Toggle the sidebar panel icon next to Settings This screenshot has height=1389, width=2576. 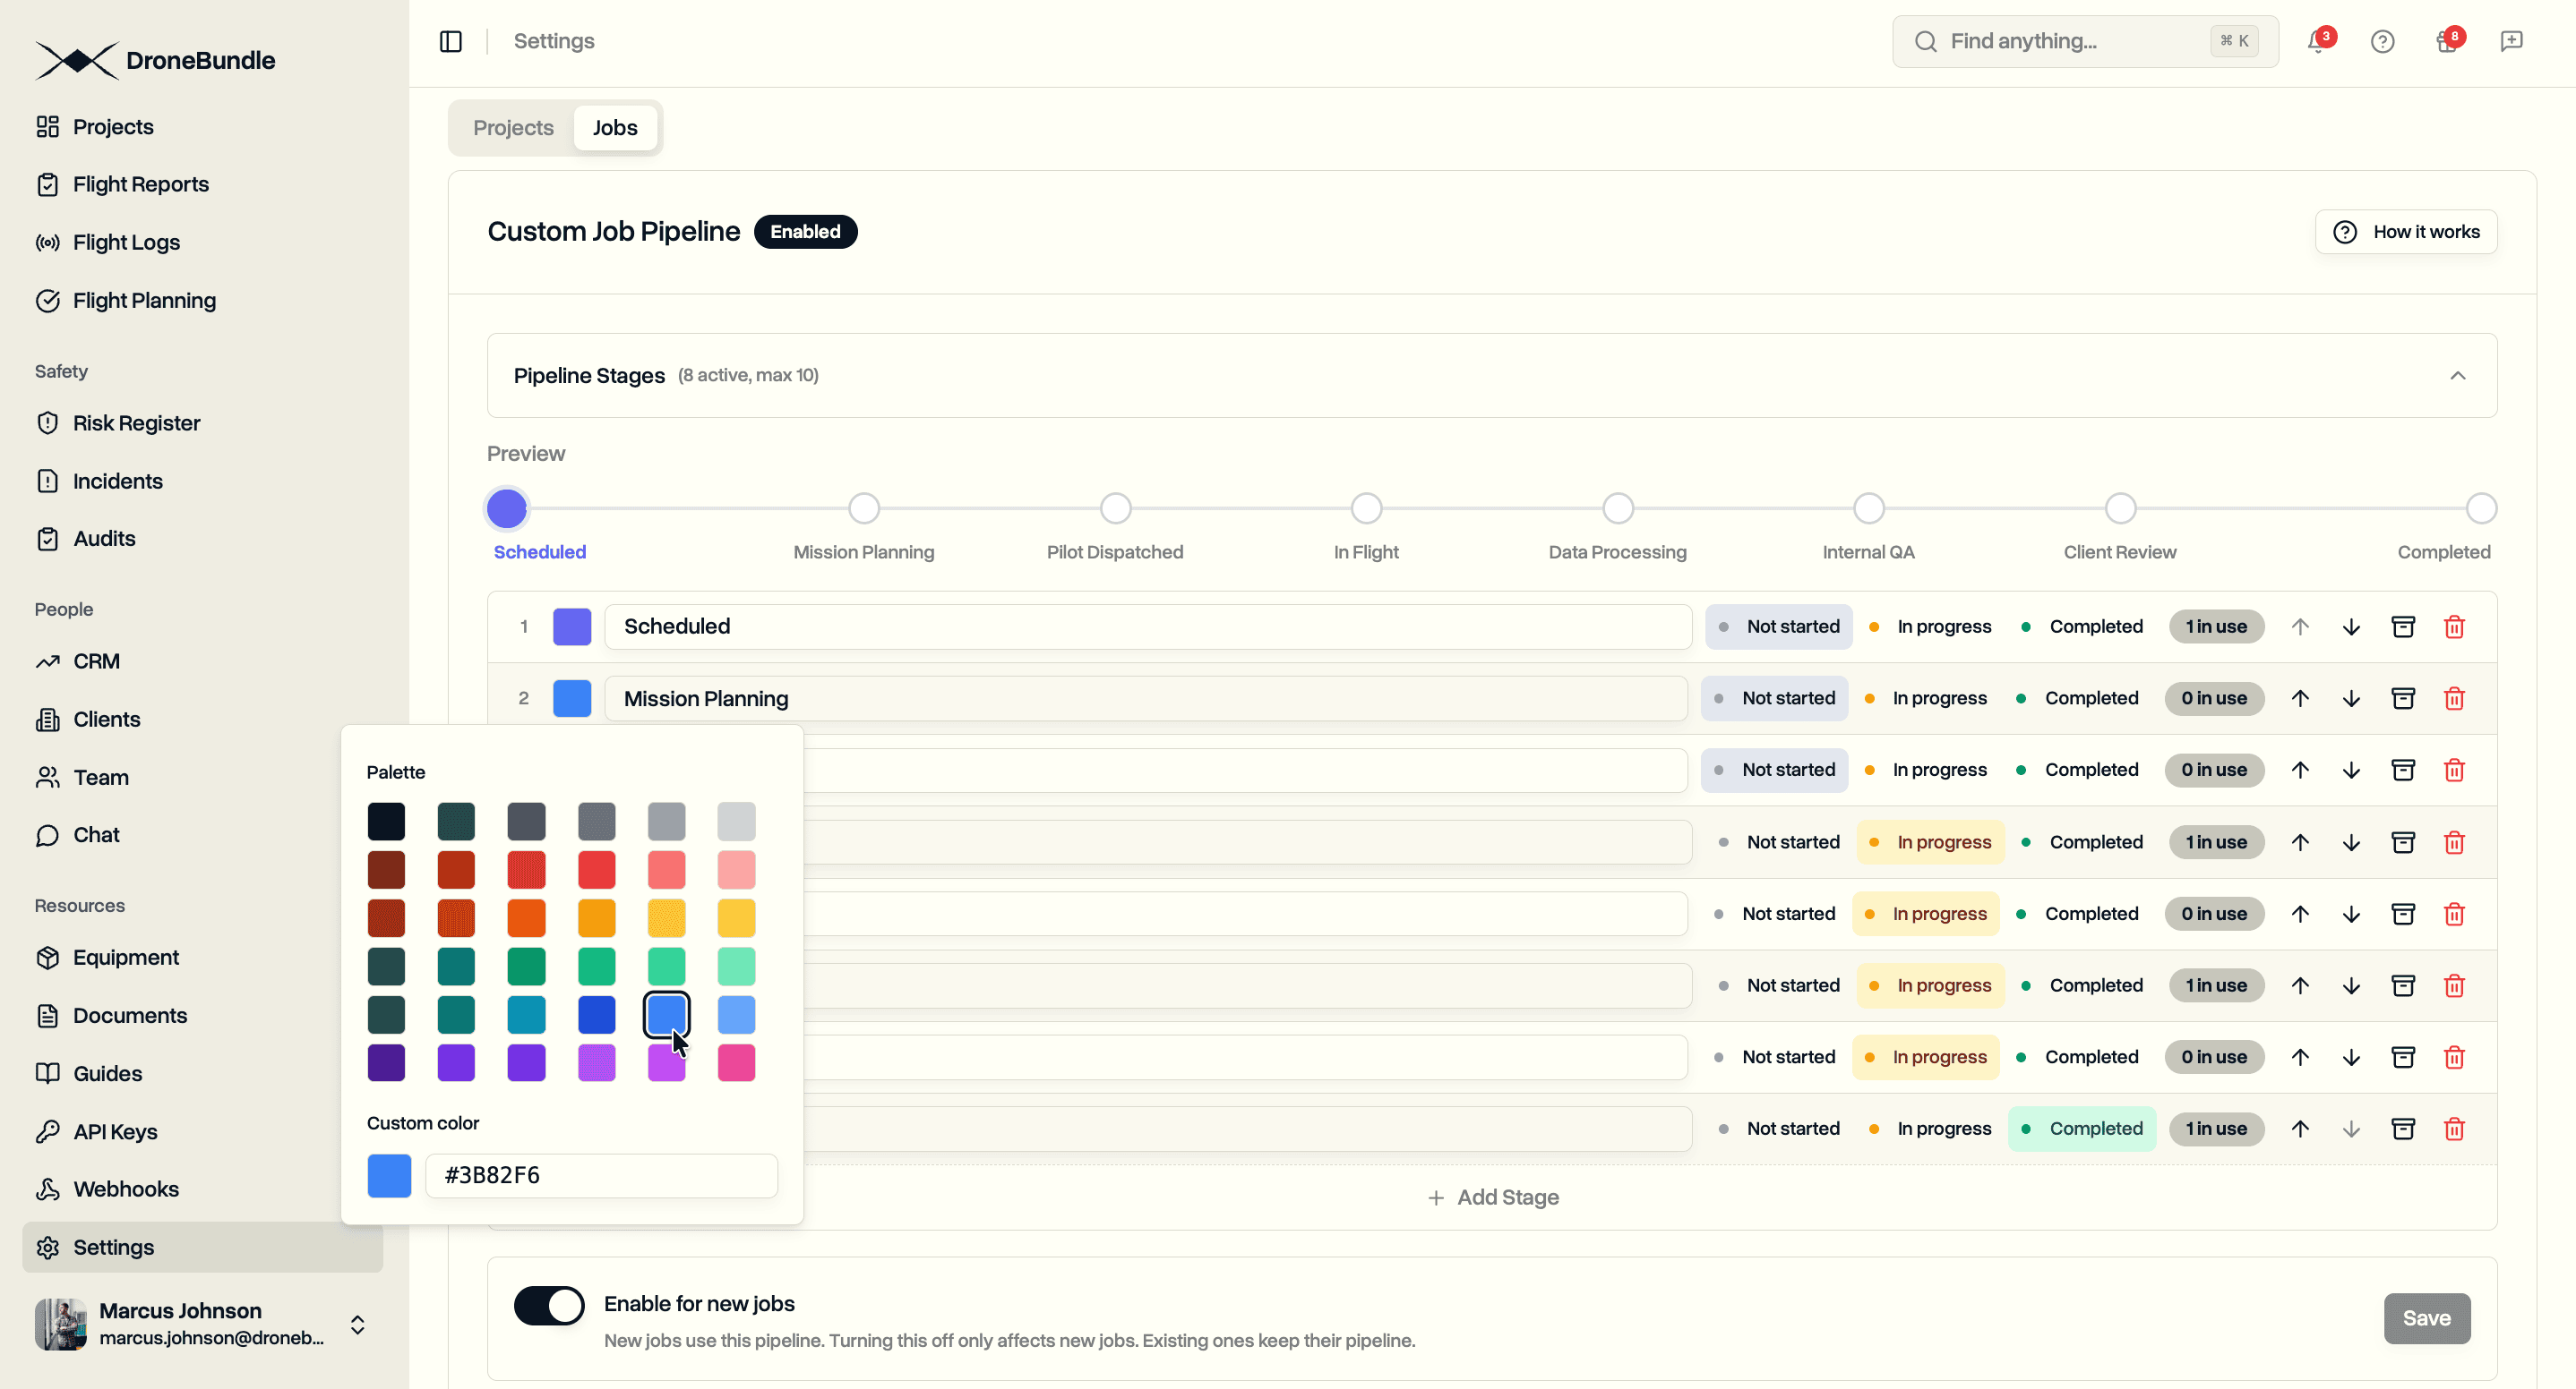[451, 41]
